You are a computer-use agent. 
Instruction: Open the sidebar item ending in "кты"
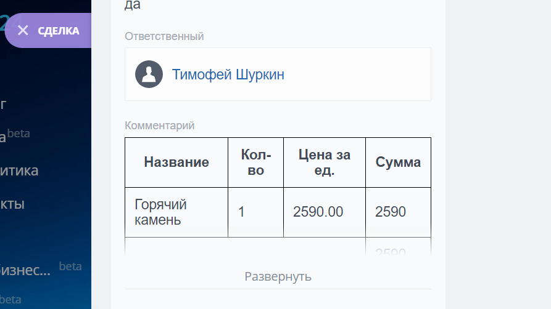[x=12, y=204]
